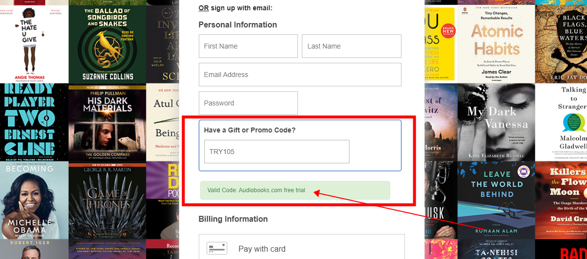Open Talking to Strangers book cover
The width and height of the screenshot is (587, 259).
(562, 123)
